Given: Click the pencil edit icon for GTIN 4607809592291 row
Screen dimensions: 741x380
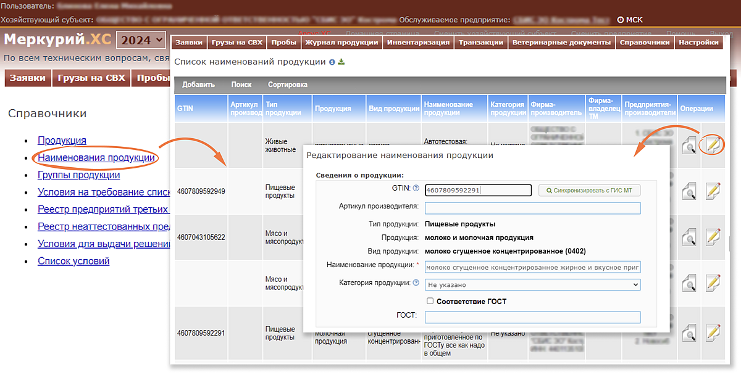Looking at the screenshot, I should click(x=713, y=333).
